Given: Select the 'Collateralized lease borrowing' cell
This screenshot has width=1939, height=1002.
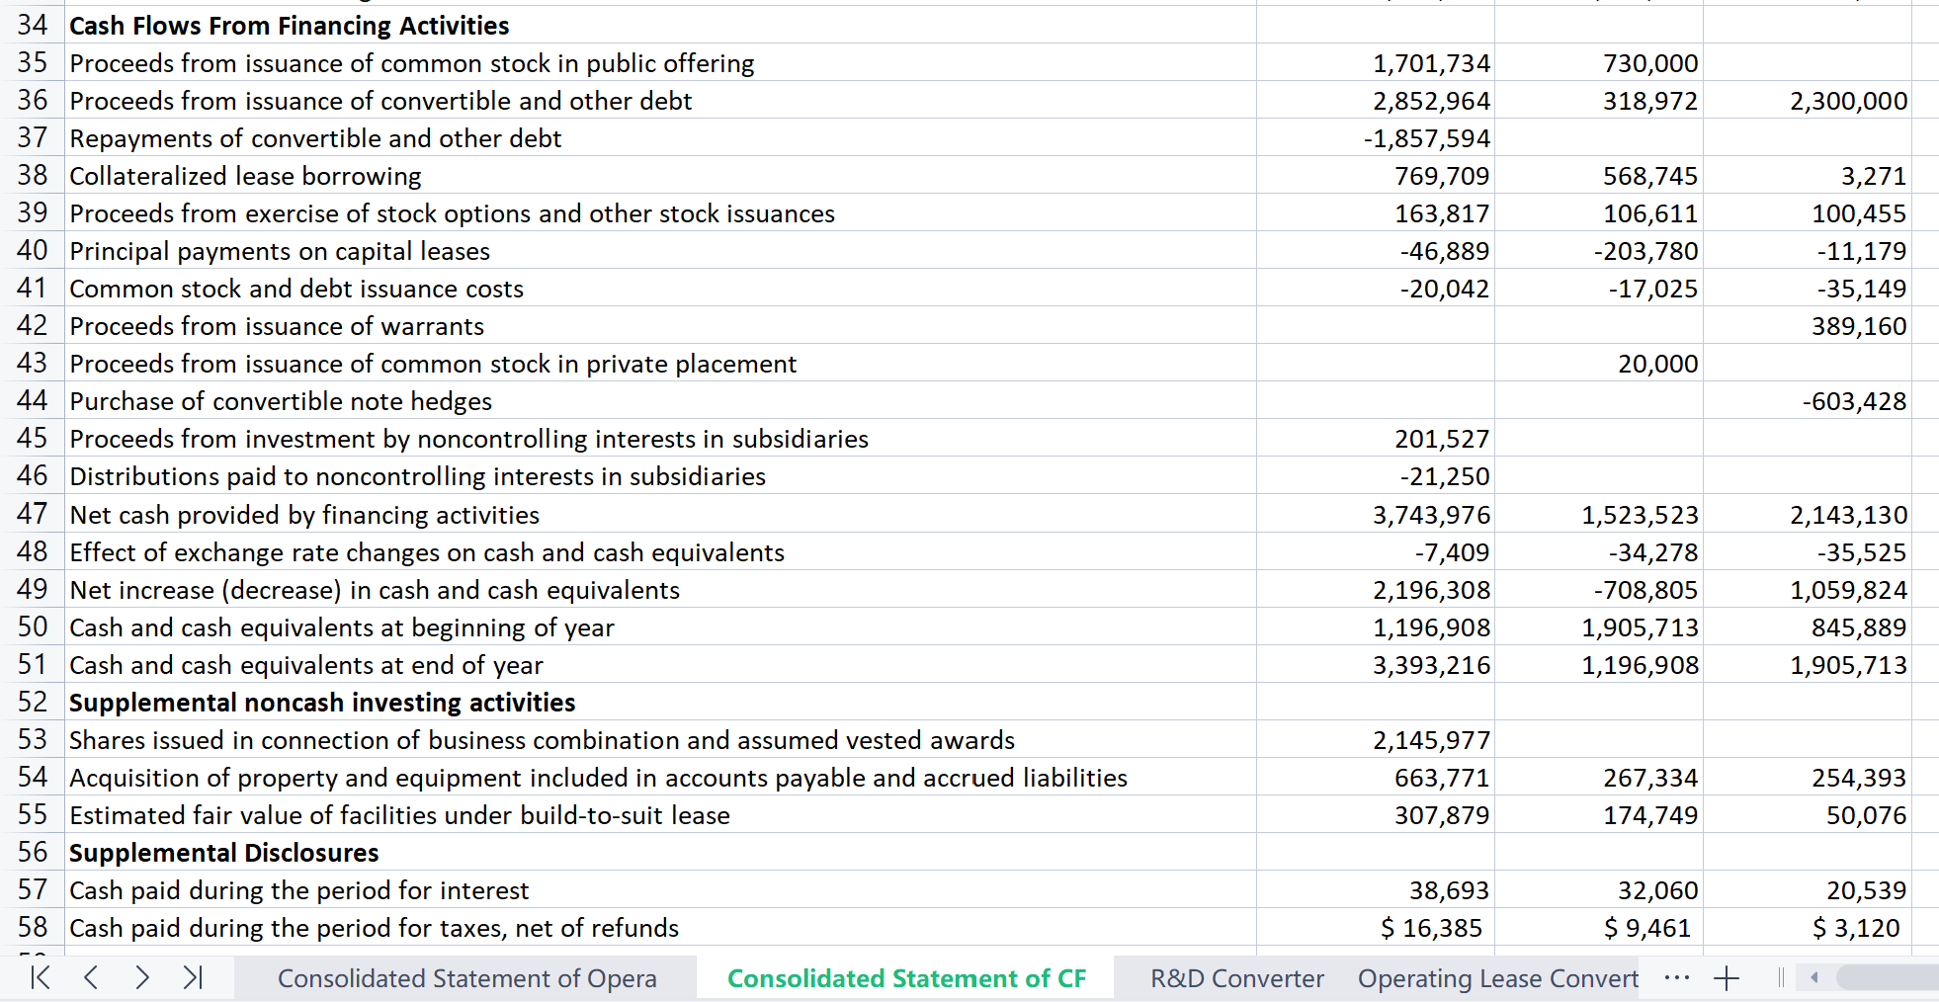Looking at the screenshot, I should (x=660, y=175).
